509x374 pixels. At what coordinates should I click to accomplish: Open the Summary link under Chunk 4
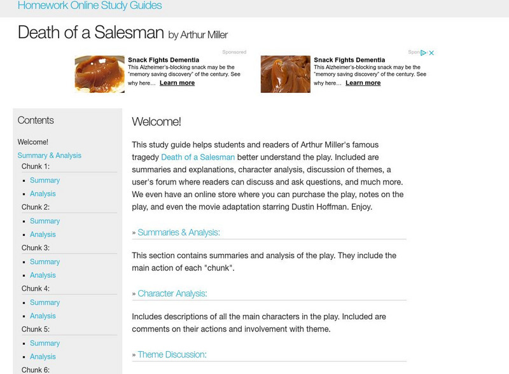tap(45, 302)
